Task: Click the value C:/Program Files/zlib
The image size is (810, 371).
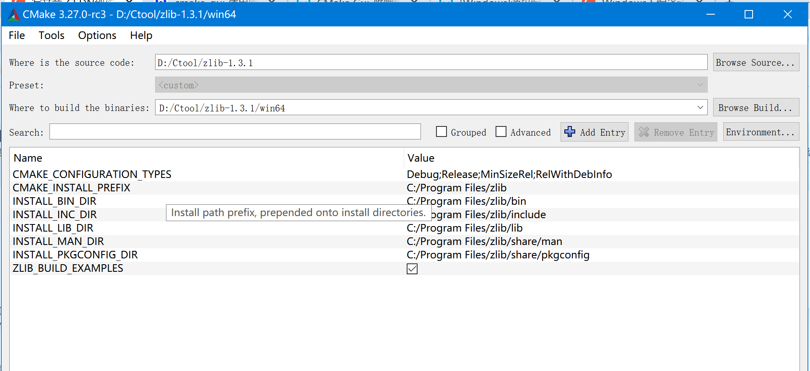Action: coord(457,188)
